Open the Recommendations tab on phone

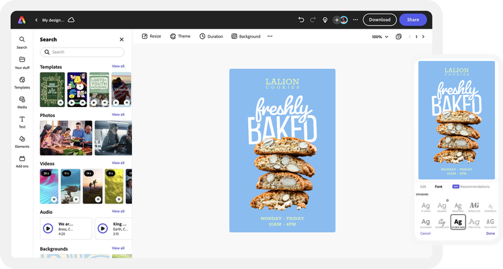[x=471, y=187]
